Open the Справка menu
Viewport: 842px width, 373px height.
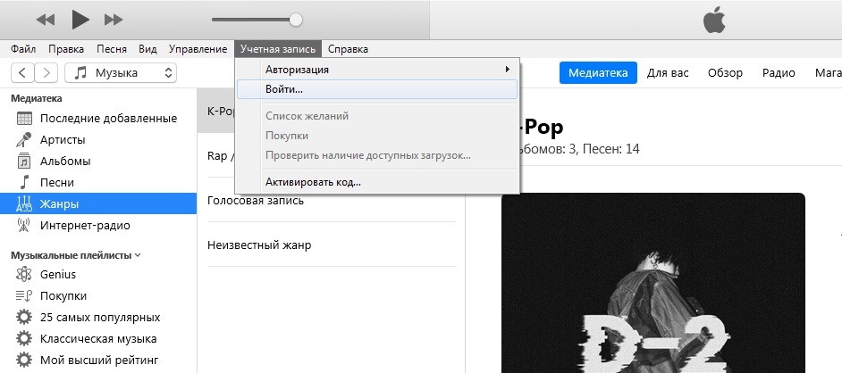point(348,49)
